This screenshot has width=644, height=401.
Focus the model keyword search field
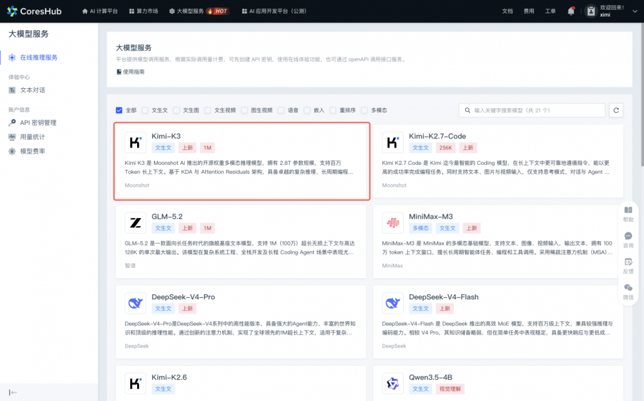click(532, 110)
